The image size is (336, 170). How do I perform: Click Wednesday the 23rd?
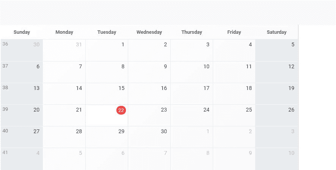[164, 110]
